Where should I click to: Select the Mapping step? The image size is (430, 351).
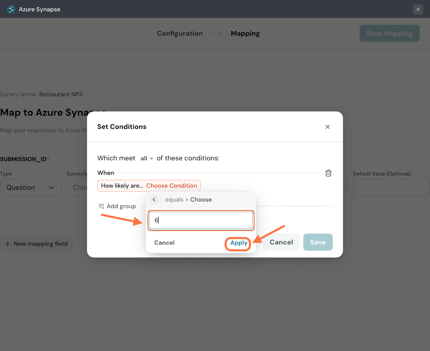point(245,33)
